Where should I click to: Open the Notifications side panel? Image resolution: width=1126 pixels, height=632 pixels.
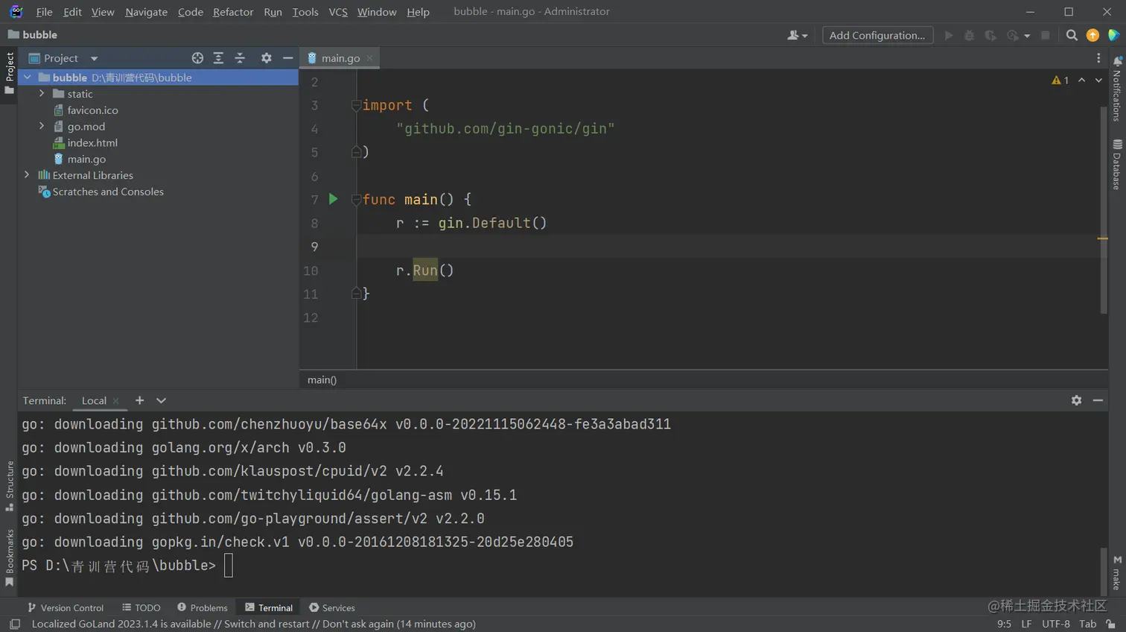coord(1117,88)
